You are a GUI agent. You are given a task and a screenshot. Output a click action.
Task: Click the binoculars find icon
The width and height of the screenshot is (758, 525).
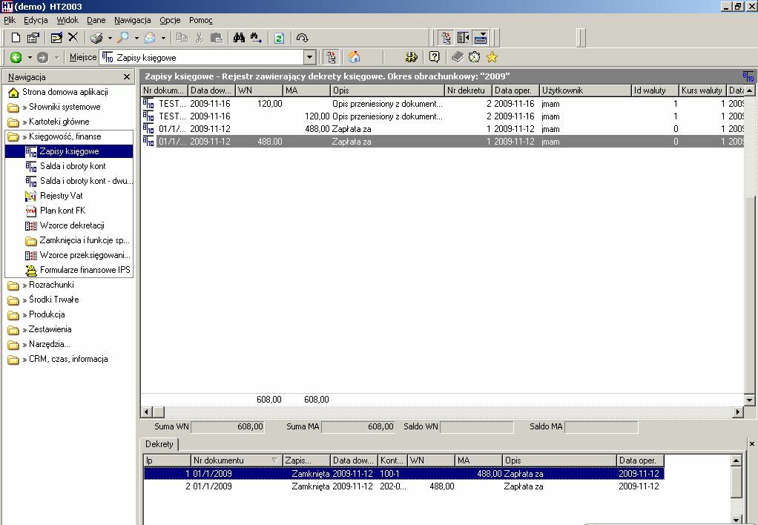tap(239, 38)
